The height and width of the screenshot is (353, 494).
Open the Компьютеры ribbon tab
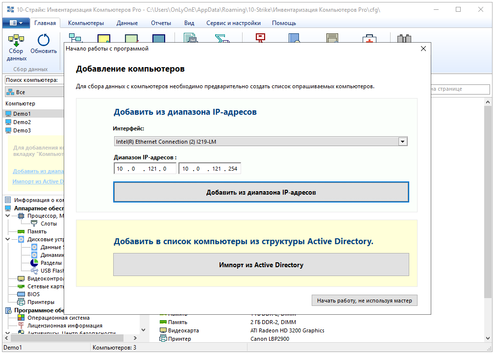[86, 23]
